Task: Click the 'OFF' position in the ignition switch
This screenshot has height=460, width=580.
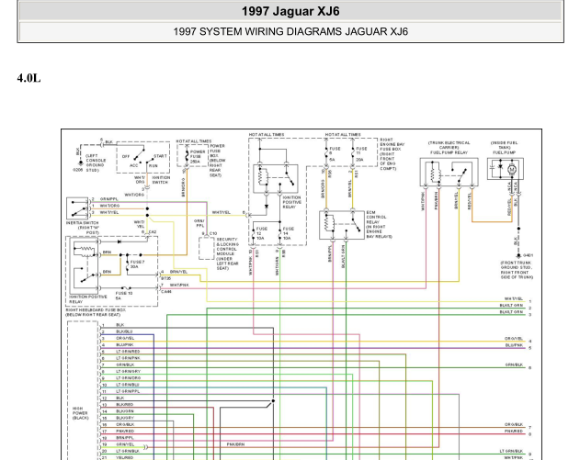Action: tap(126, 156)
